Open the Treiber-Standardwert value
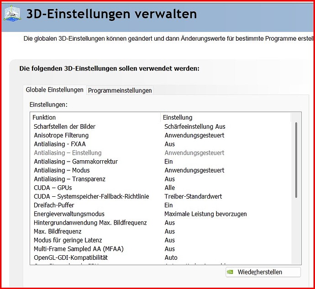The image size is (315, 289). tap(193, 196)
